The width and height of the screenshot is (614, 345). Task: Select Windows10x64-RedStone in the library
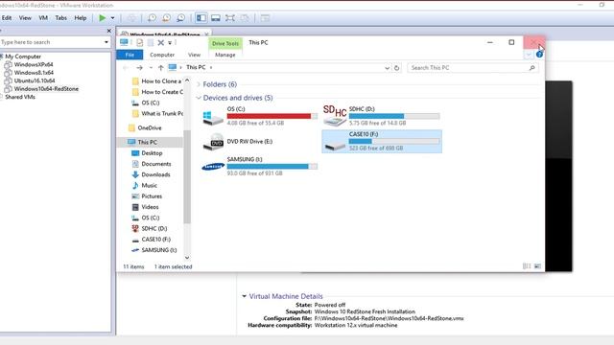pos(46,89)
